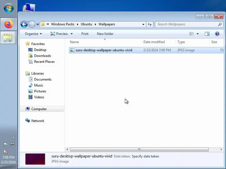Click the search magnifier icon
The width and height of the screenshot is (226, 169).
[x=220, y=24]
